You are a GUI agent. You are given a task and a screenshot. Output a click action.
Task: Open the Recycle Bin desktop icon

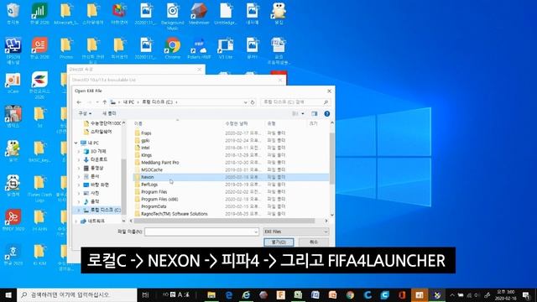pos(13,13)
